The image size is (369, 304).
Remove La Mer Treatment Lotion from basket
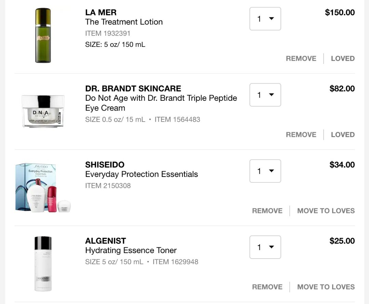click(x=301, y=58)
